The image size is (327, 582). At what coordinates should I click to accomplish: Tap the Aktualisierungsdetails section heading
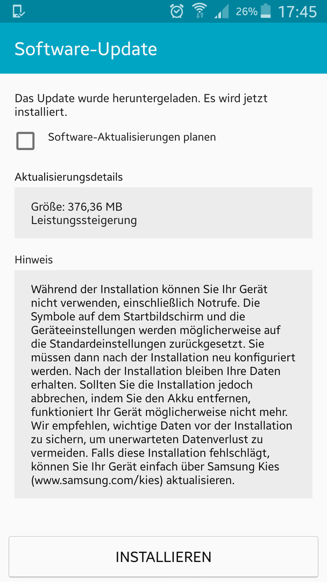68,177
